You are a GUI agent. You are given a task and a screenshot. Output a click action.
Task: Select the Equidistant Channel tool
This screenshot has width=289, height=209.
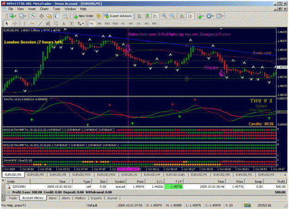48,24
